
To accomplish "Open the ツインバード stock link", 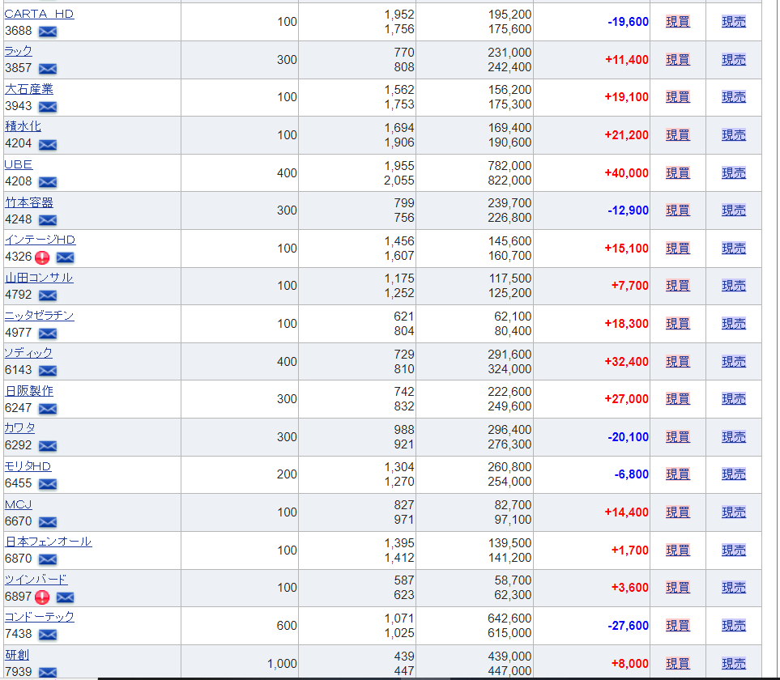I will (x=36, y=580).
